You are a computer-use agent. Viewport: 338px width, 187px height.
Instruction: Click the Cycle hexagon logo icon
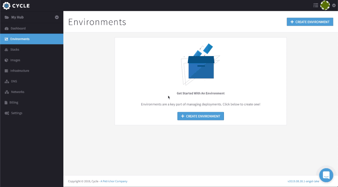(x=6, y=6)
